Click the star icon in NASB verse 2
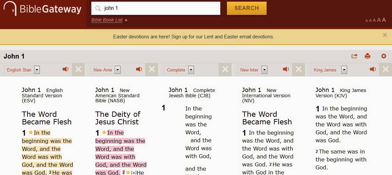The image size is (392, 175). tap(128, 172)
